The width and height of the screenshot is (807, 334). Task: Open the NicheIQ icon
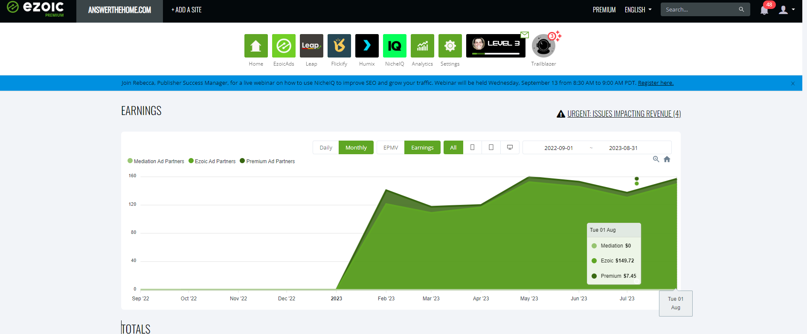tap(395, 46)
